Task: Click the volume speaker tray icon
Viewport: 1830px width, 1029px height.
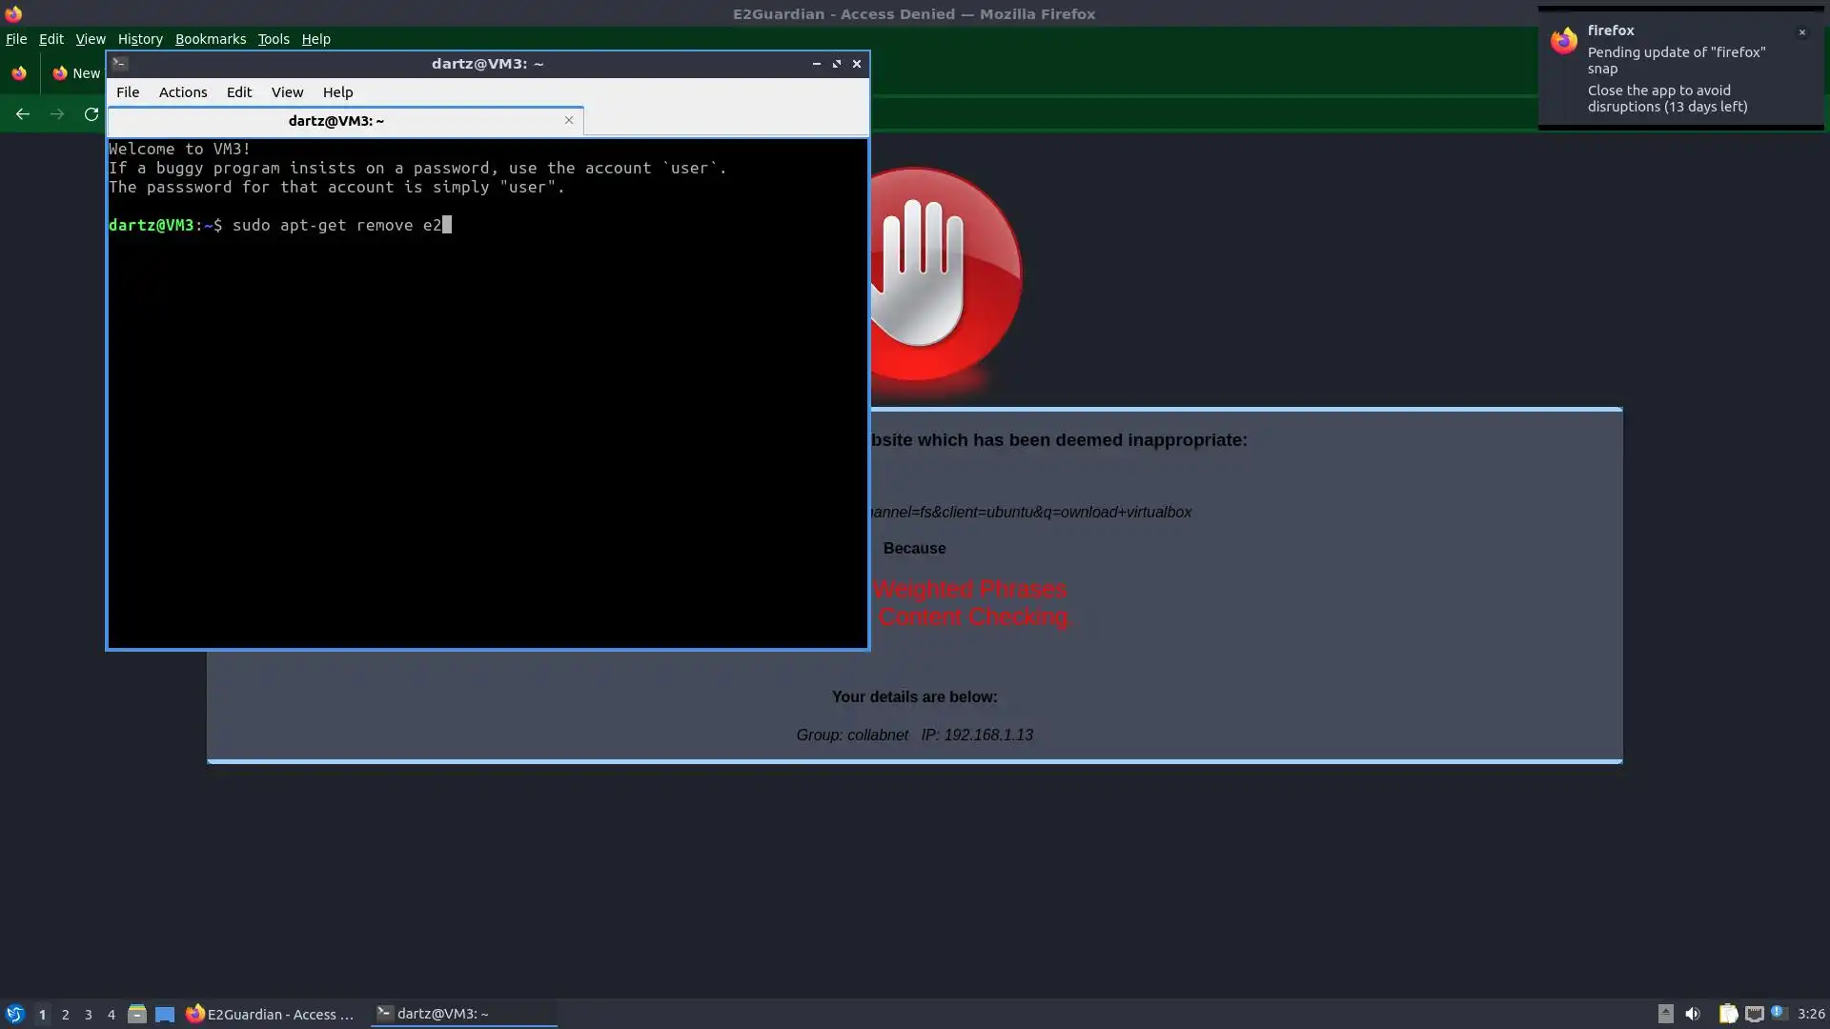Action: pos(1693,1014)
